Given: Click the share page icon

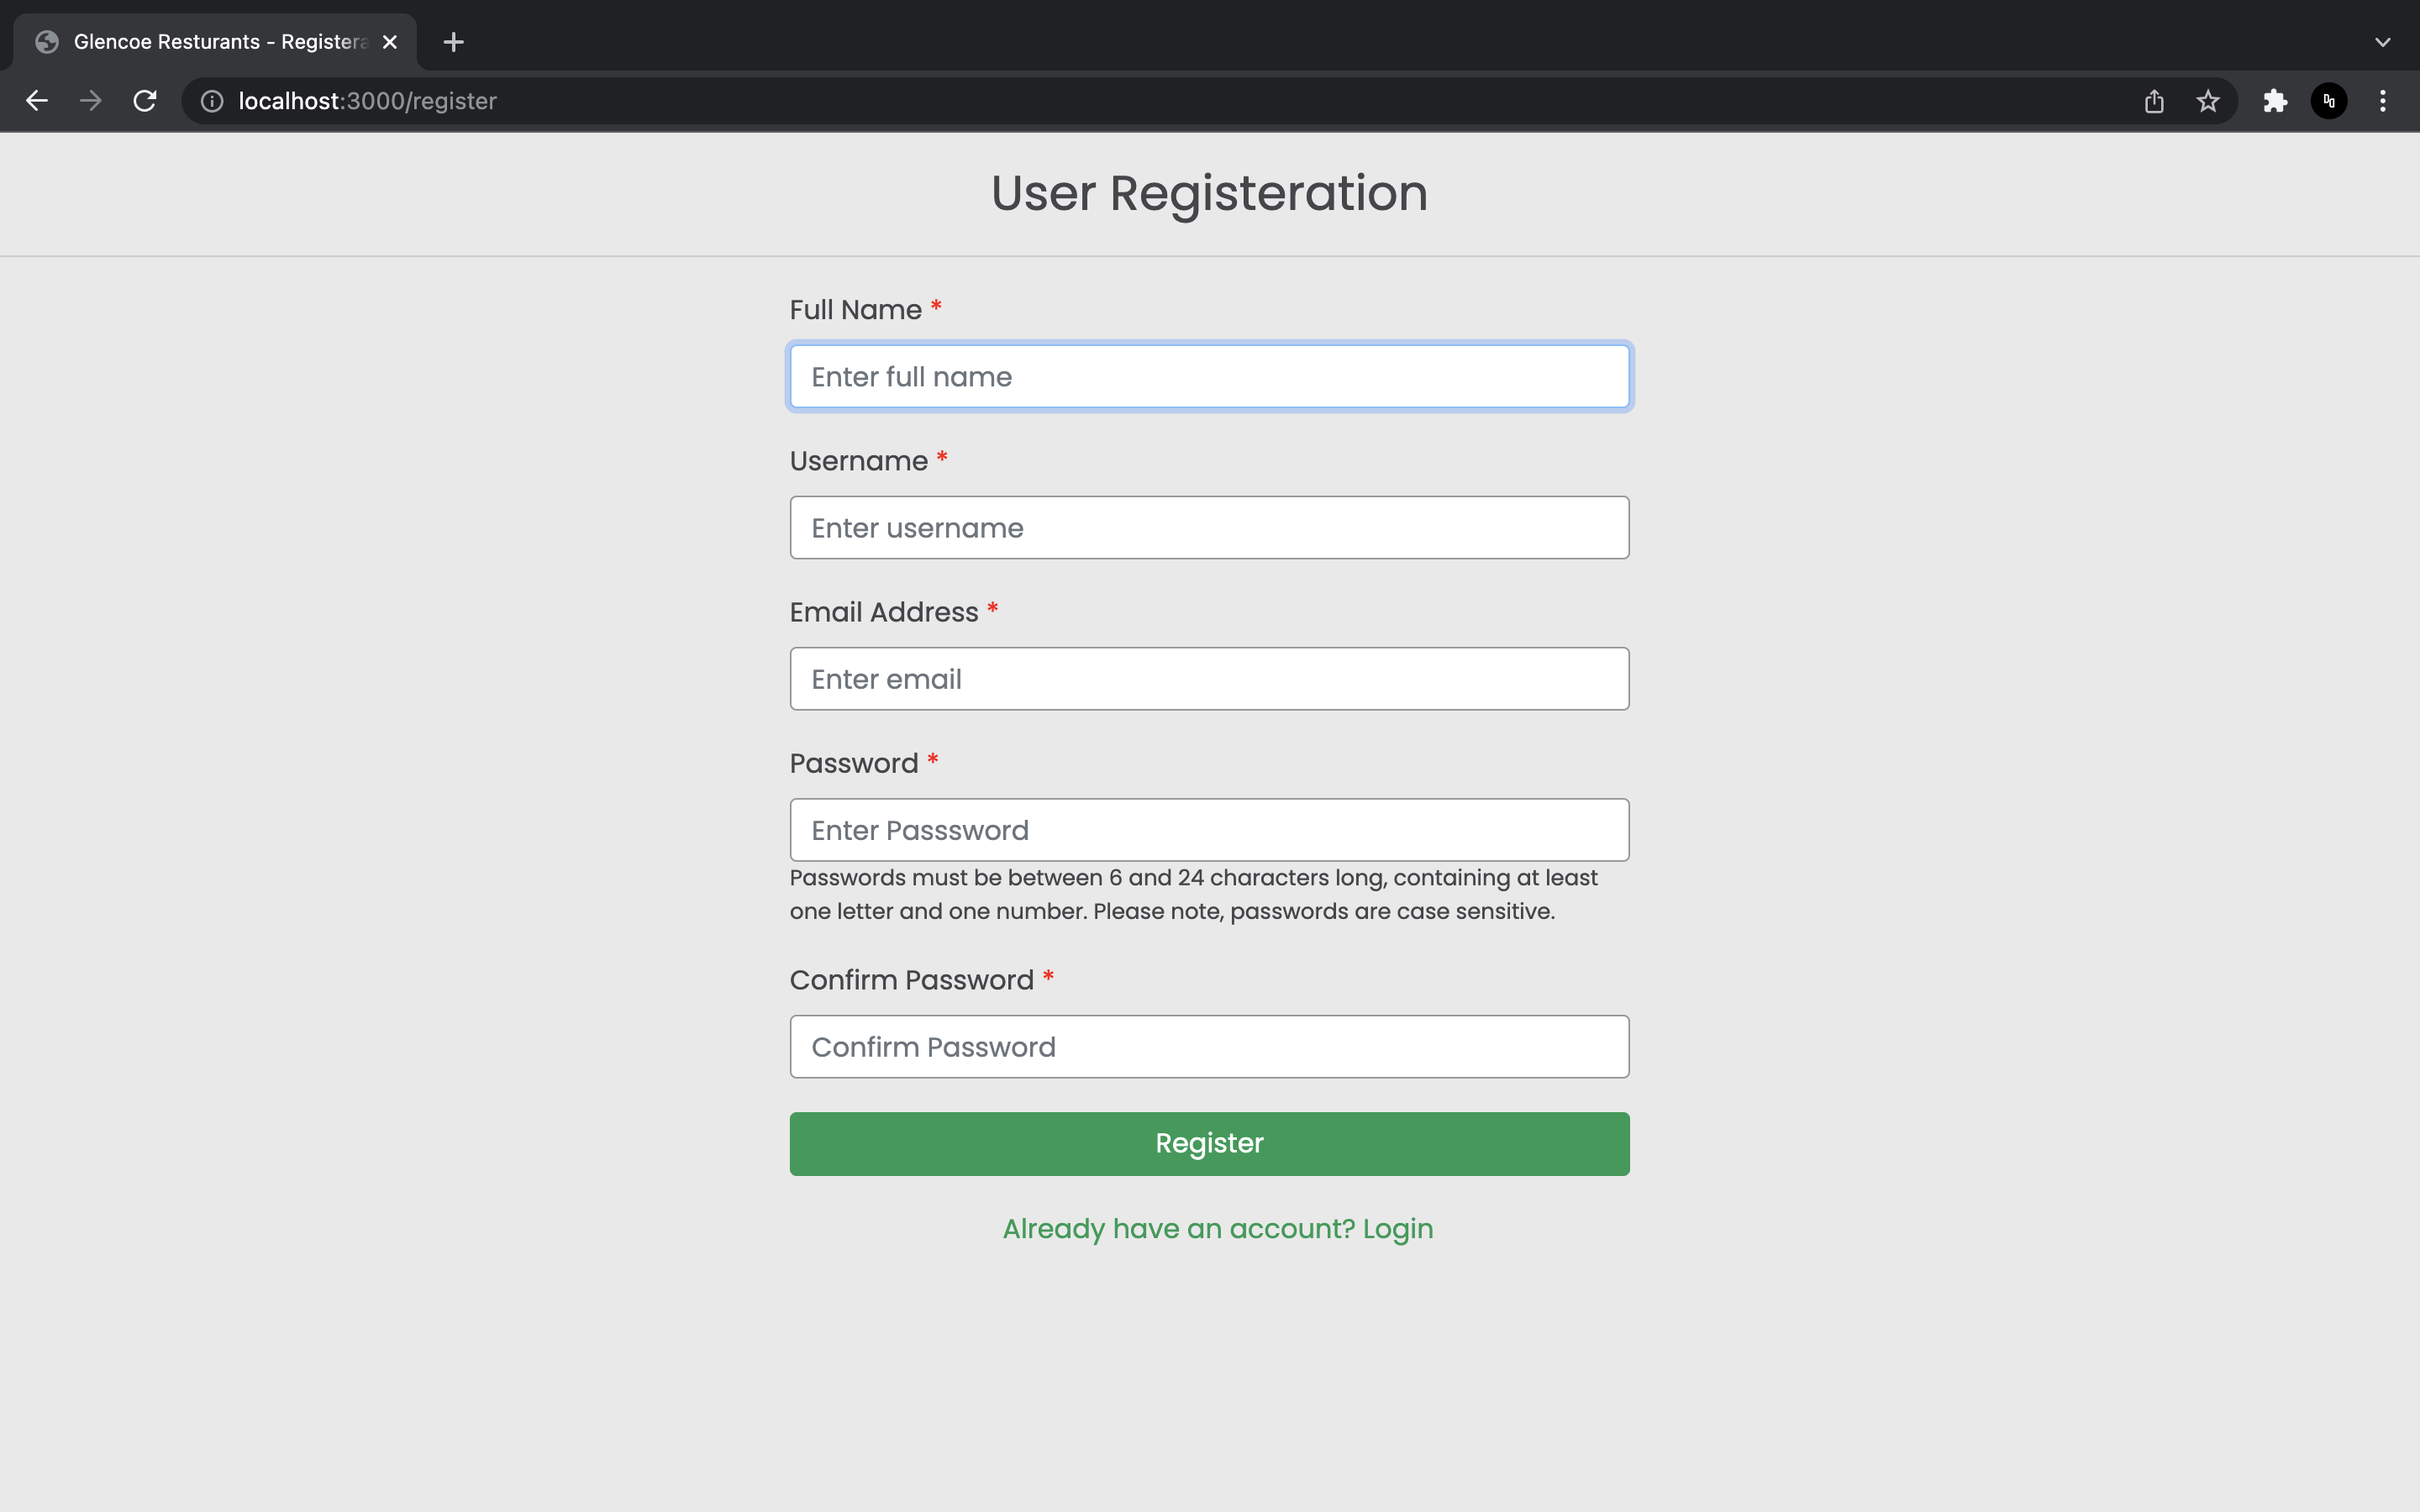Looking at the screenshot, I should click(2154, 101).
